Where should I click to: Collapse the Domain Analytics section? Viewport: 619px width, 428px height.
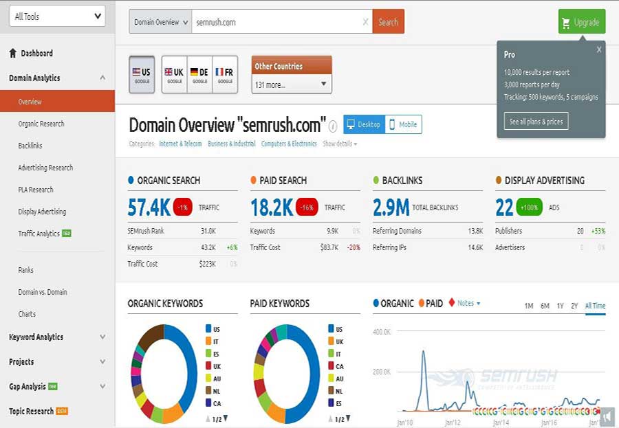click(x=102, y=78)
